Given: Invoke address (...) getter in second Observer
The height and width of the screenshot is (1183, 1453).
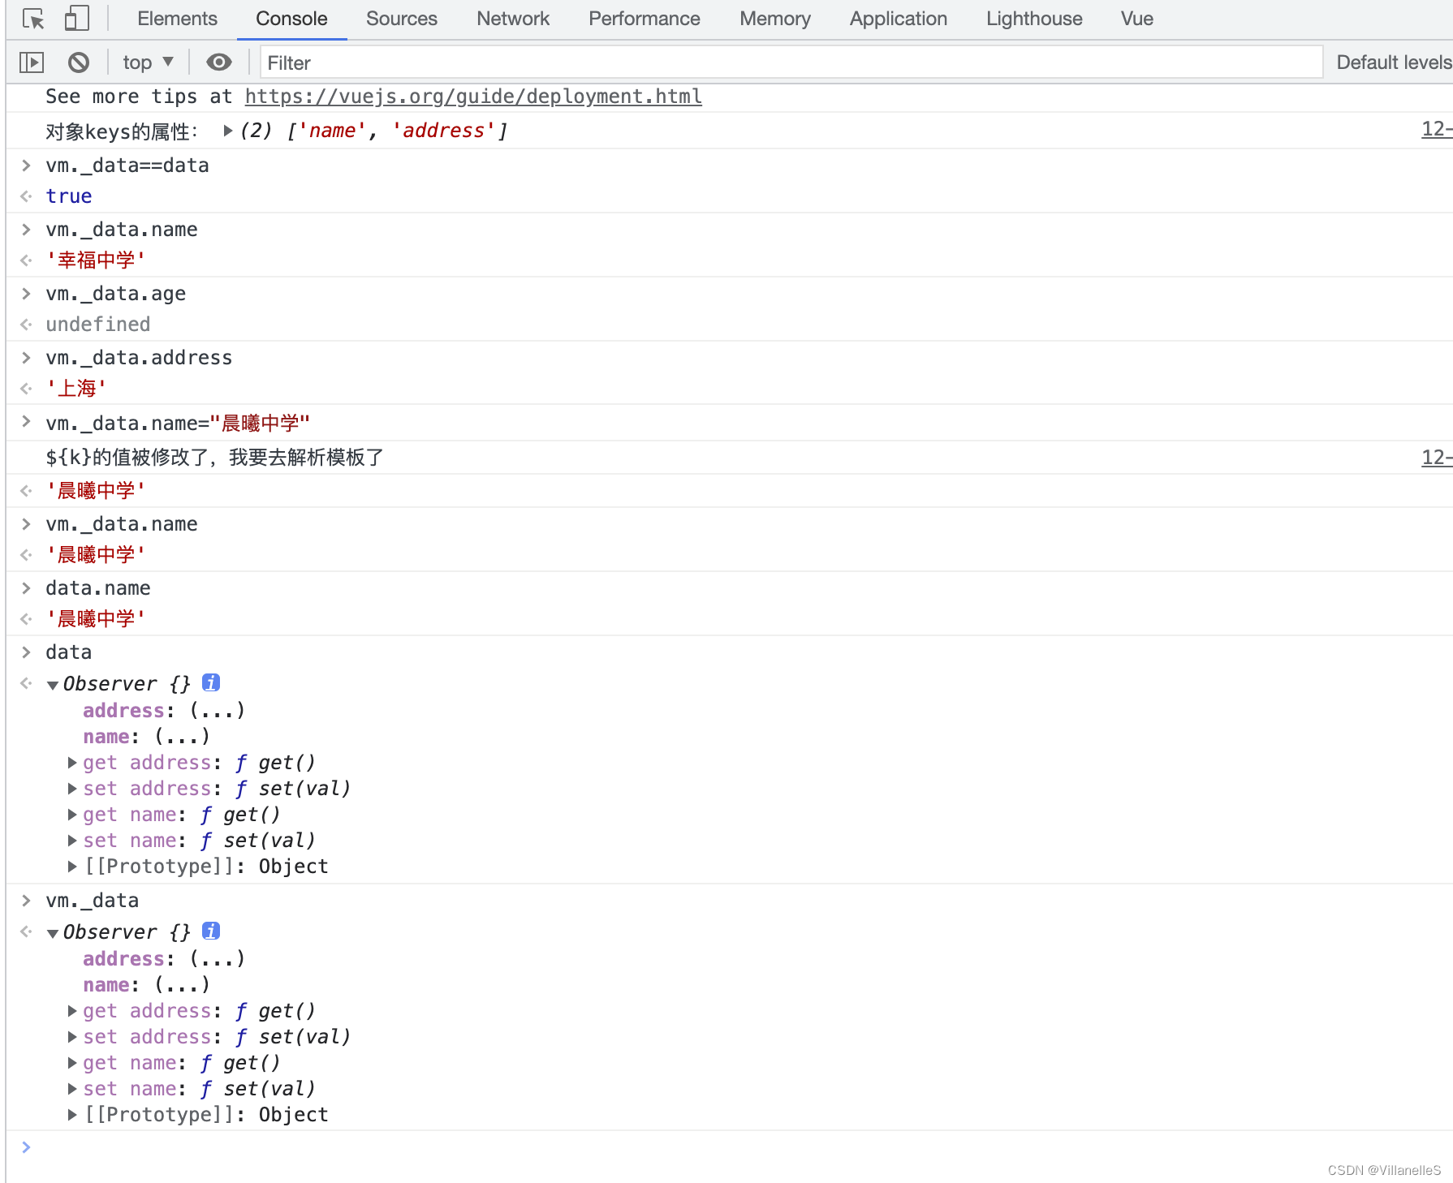Looking at the screenshot, I should point(218,959).
